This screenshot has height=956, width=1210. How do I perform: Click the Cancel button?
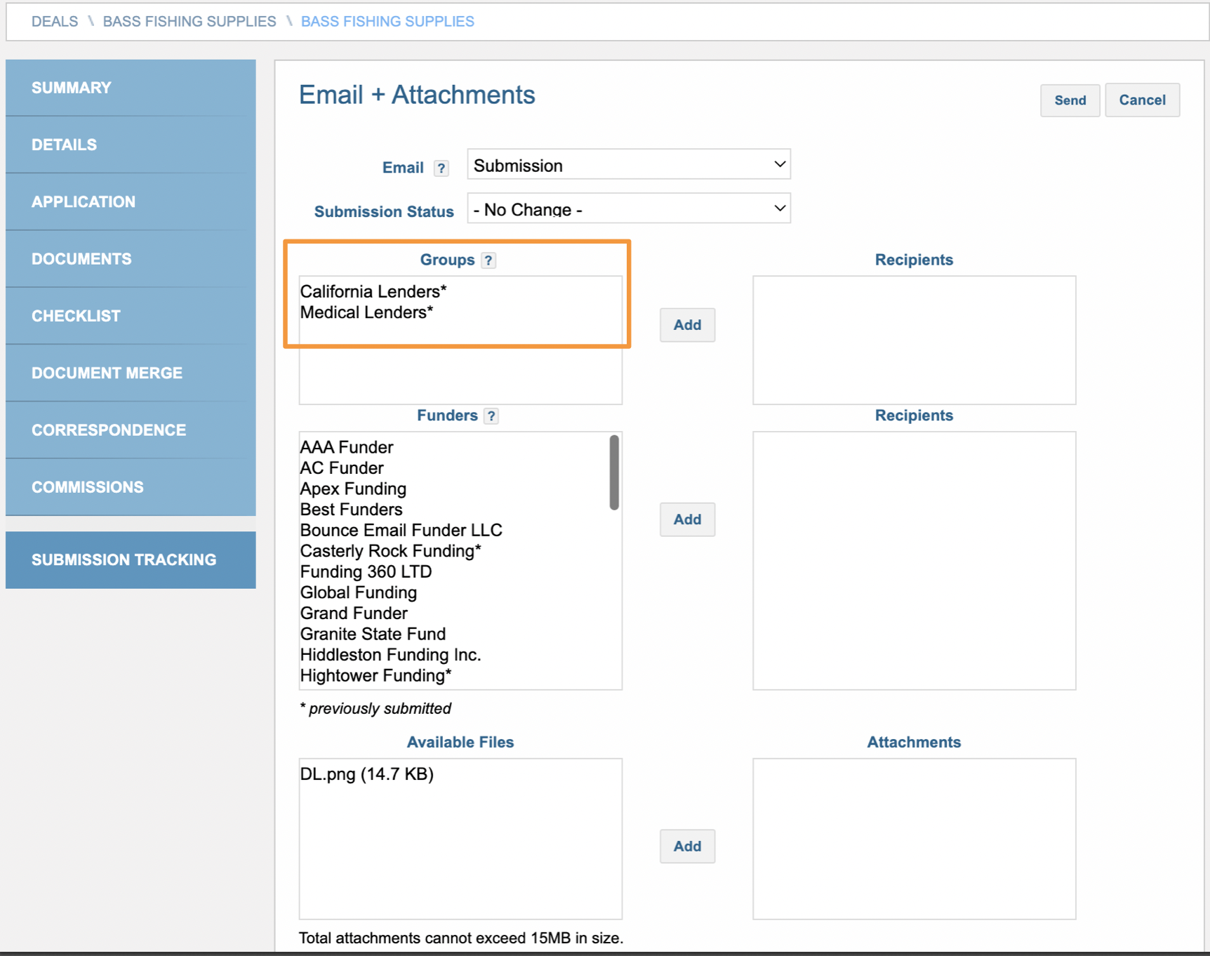[x=1142, y=100]
